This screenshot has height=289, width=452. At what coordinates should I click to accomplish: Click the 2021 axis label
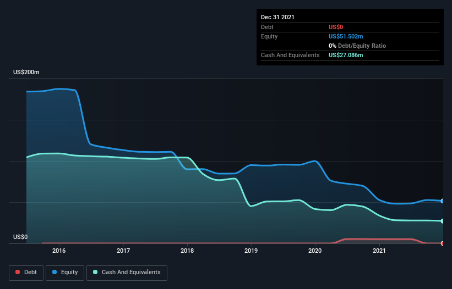[x=379, y=251]
